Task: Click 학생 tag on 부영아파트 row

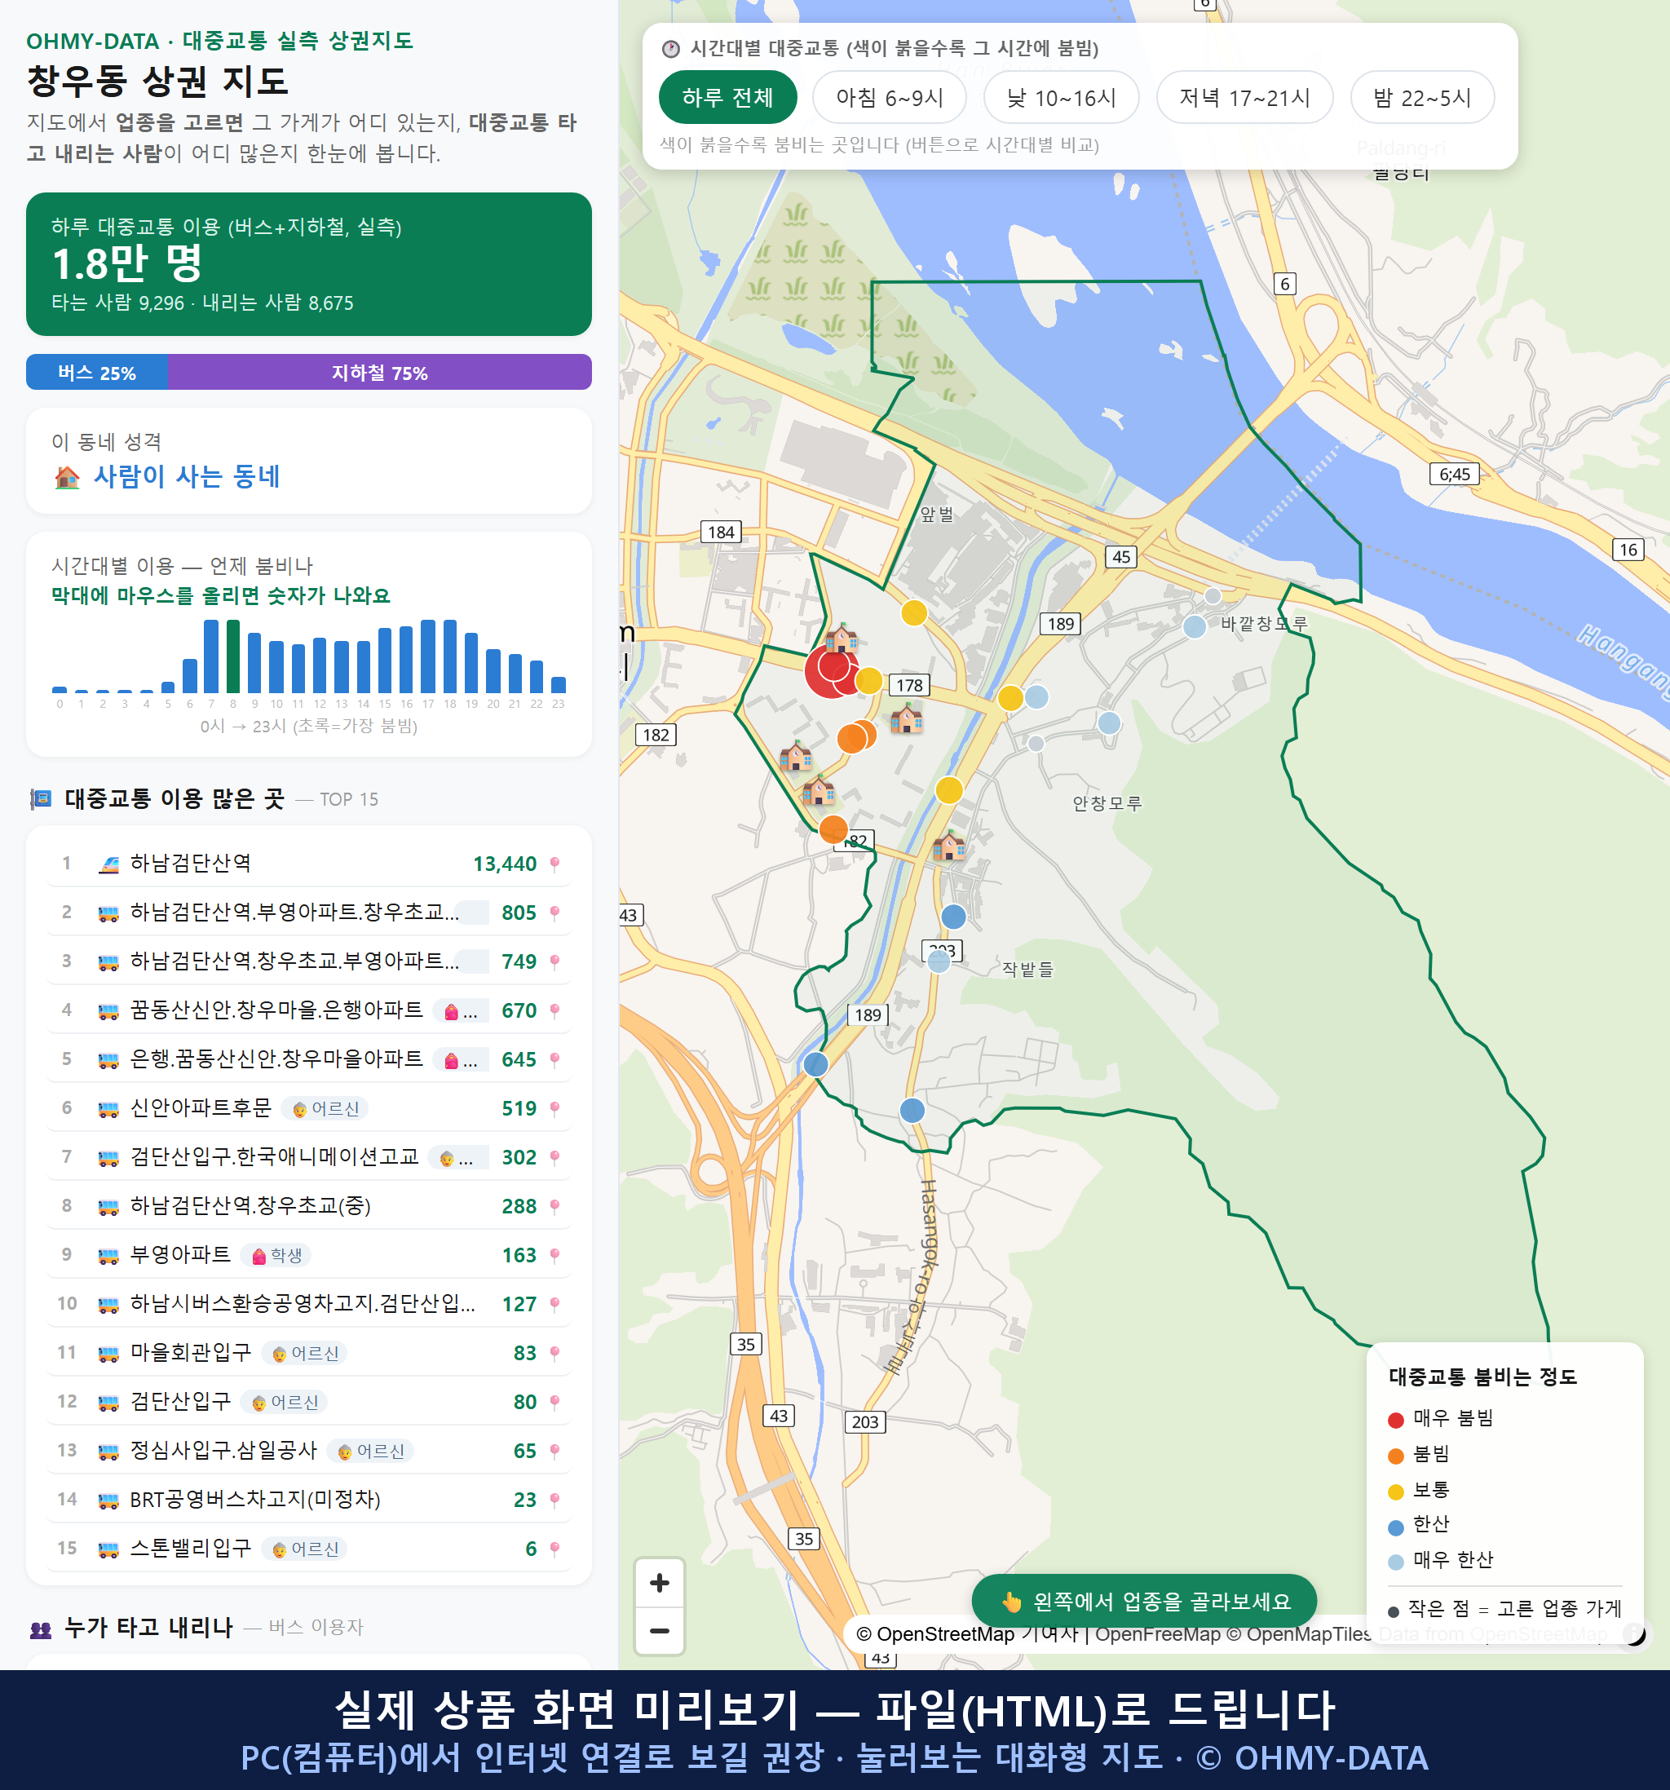Action: [x=277, y=1255]
